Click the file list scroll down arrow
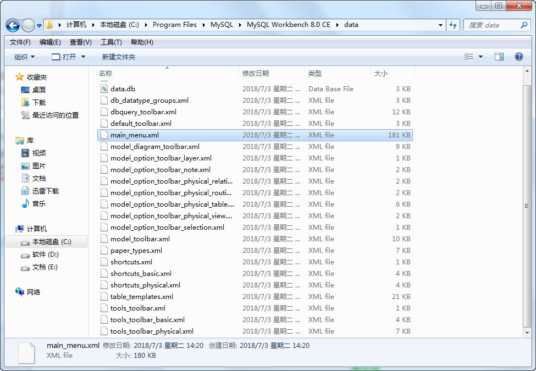The height and width of the screenshot is (371, 536). tap(527, 333)
